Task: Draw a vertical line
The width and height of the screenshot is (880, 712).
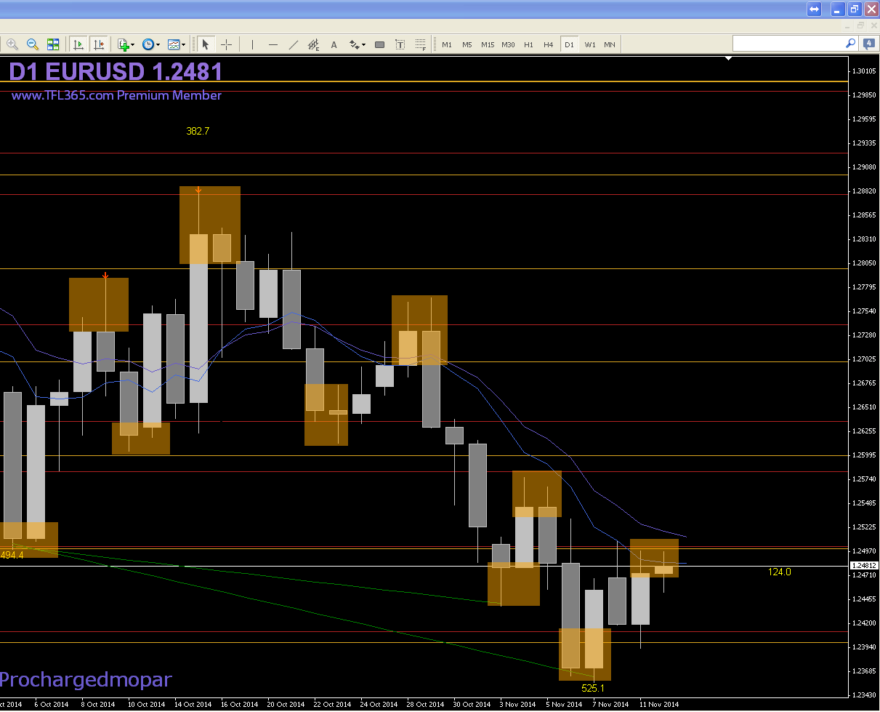Action: (252, 44)
